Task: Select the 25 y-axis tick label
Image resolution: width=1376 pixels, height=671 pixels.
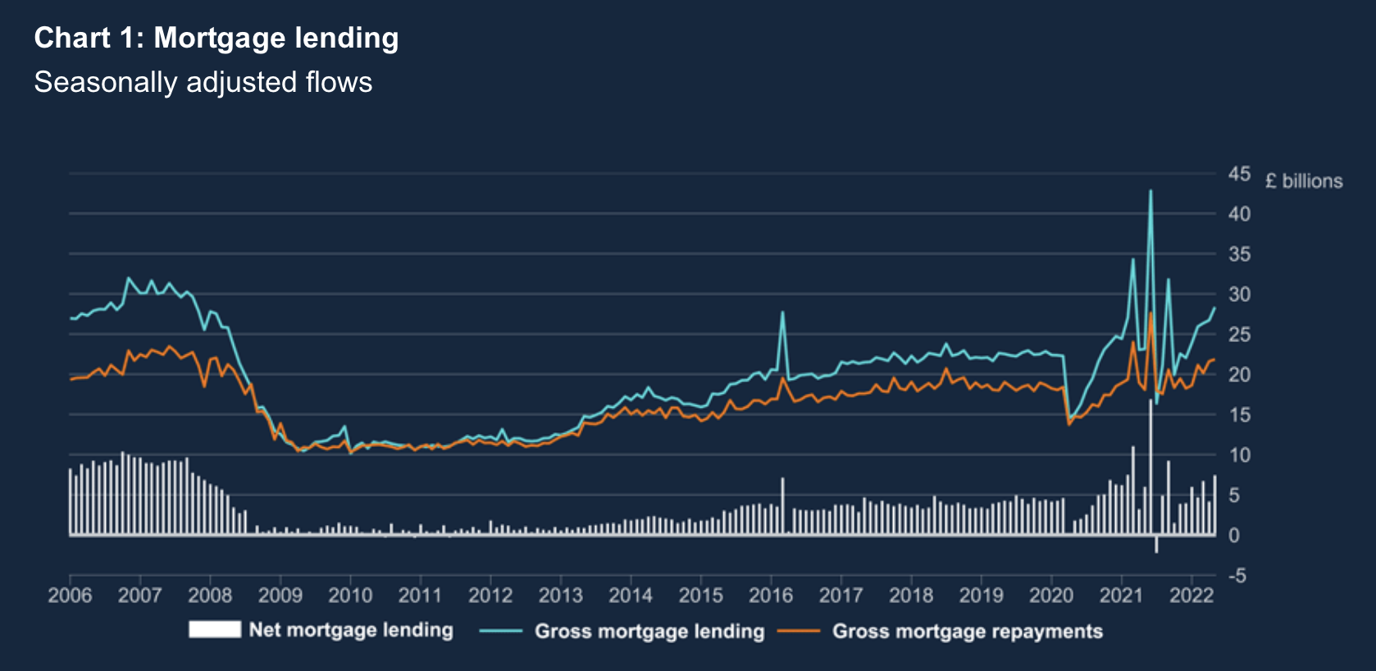Action: (x=1239, y=335)
